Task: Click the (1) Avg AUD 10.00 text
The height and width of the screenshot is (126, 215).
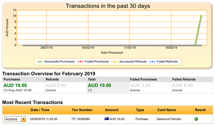Action: (18, 90)
